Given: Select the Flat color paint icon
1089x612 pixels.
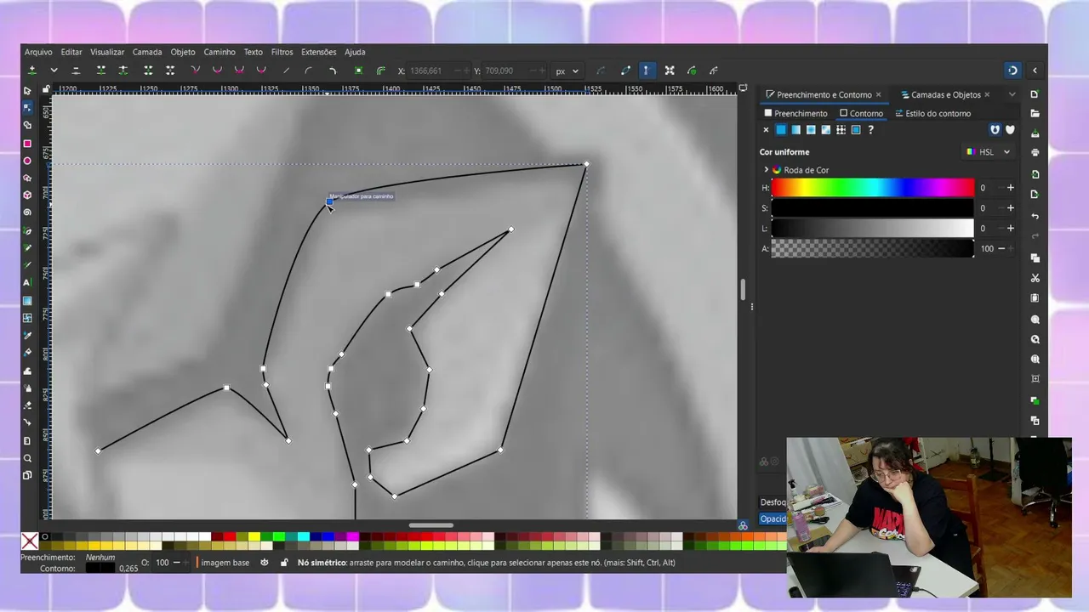Looking at the screenshot, I should (780, 130).
